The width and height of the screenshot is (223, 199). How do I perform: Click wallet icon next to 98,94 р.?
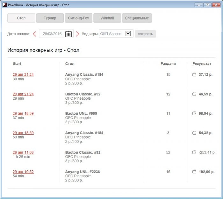point(194,113)
